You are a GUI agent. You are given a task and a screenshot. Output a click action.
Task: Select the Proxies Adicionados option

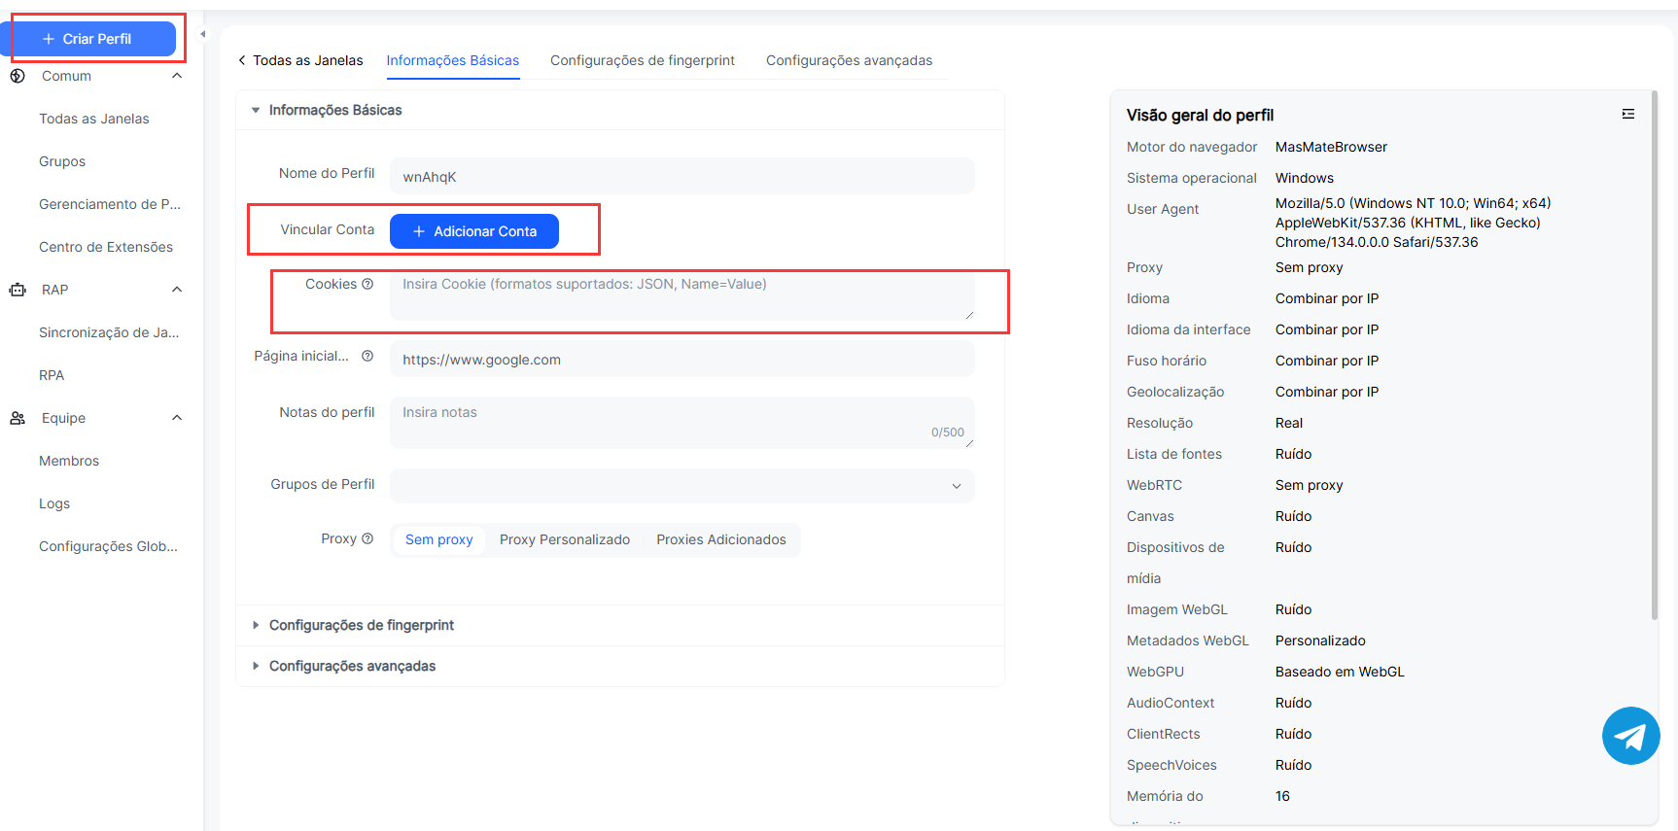click(720, 539)
